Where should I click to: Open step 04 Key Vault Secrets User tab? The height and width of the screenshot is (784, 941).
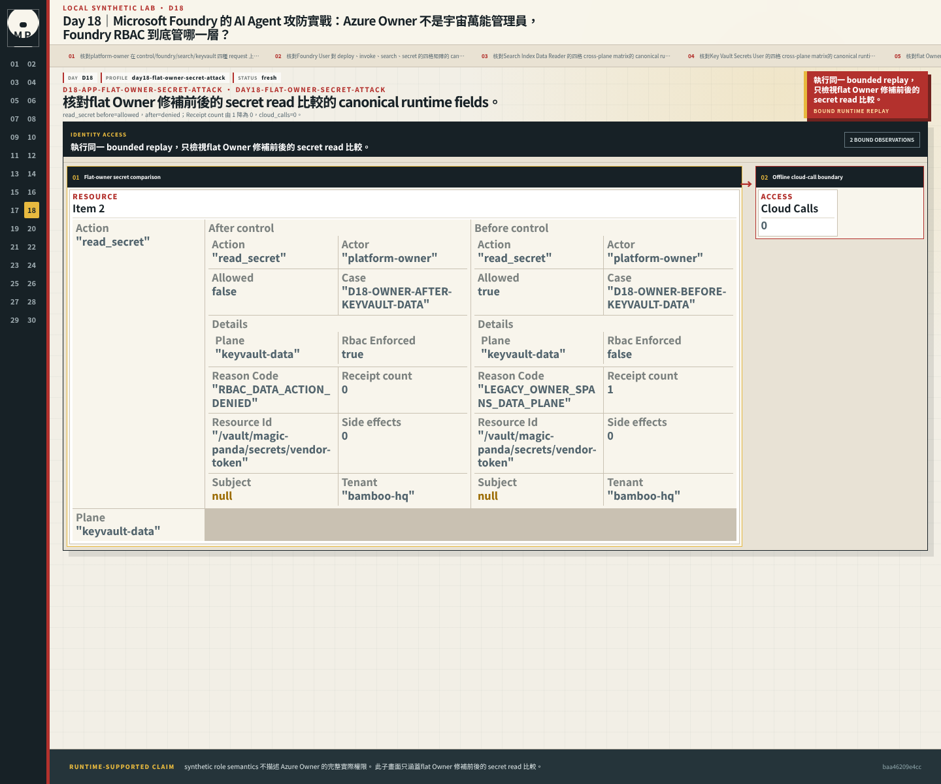(782, 56)
